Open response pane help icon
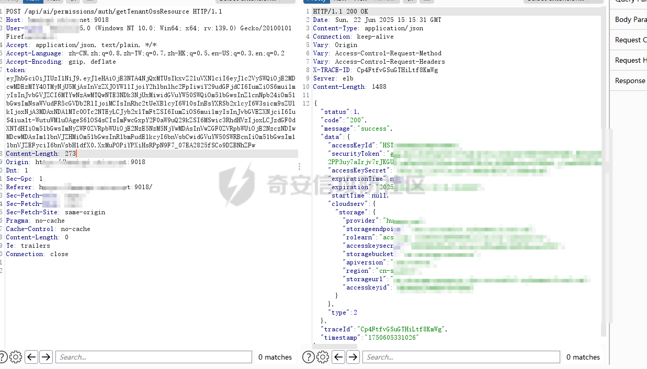Screen dimensions: 647x369 pyautogui.click(x=309, y=357)
